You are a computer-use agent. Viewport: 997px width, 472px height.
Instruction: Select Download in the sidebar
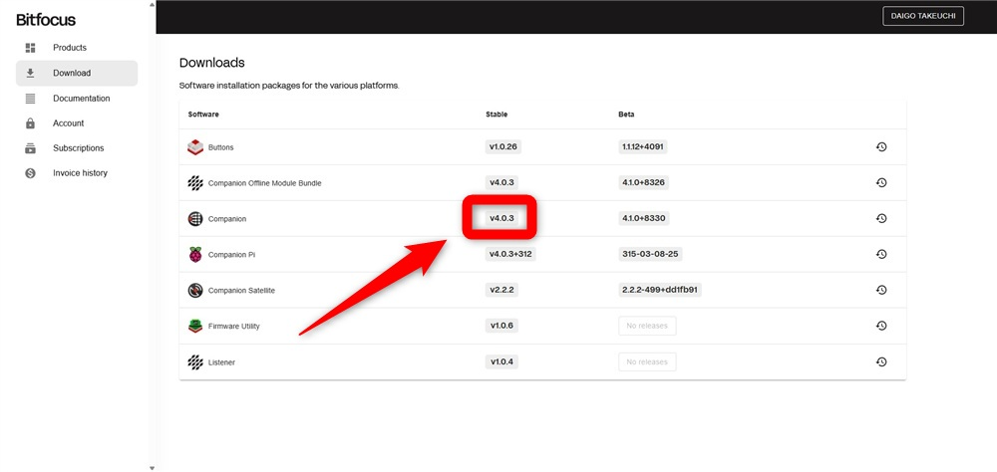click(77, 73)
